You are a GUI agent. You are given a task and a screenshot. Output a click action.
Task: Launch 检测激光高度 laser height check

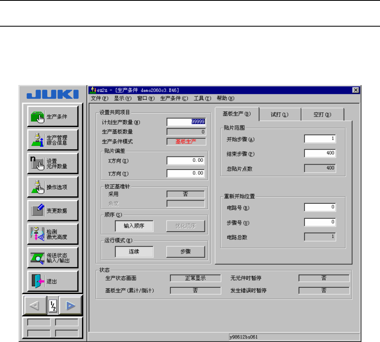(x=52, y=234)
